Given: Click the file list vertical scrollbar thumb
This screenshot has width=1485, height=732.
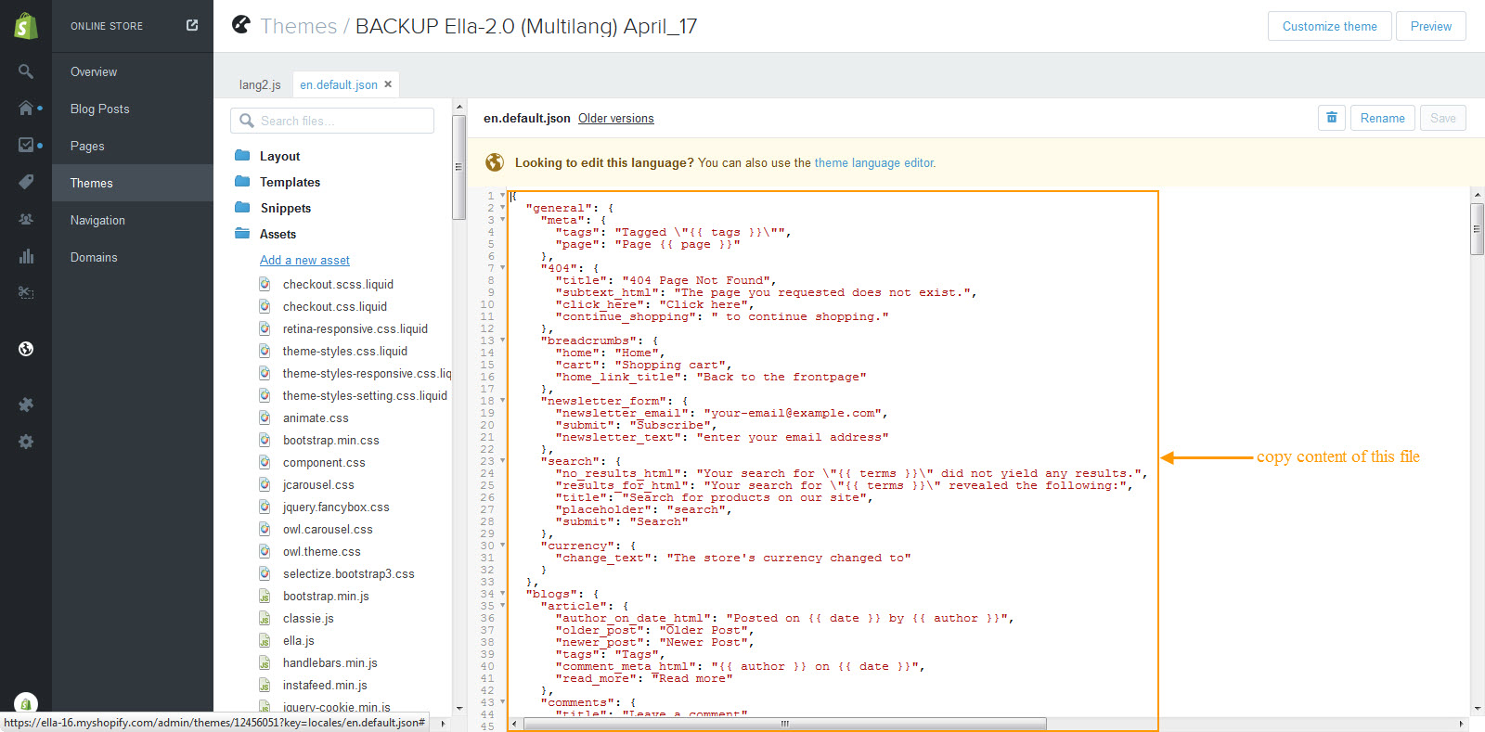Looking at the screenshot, I should pos(458,167).
